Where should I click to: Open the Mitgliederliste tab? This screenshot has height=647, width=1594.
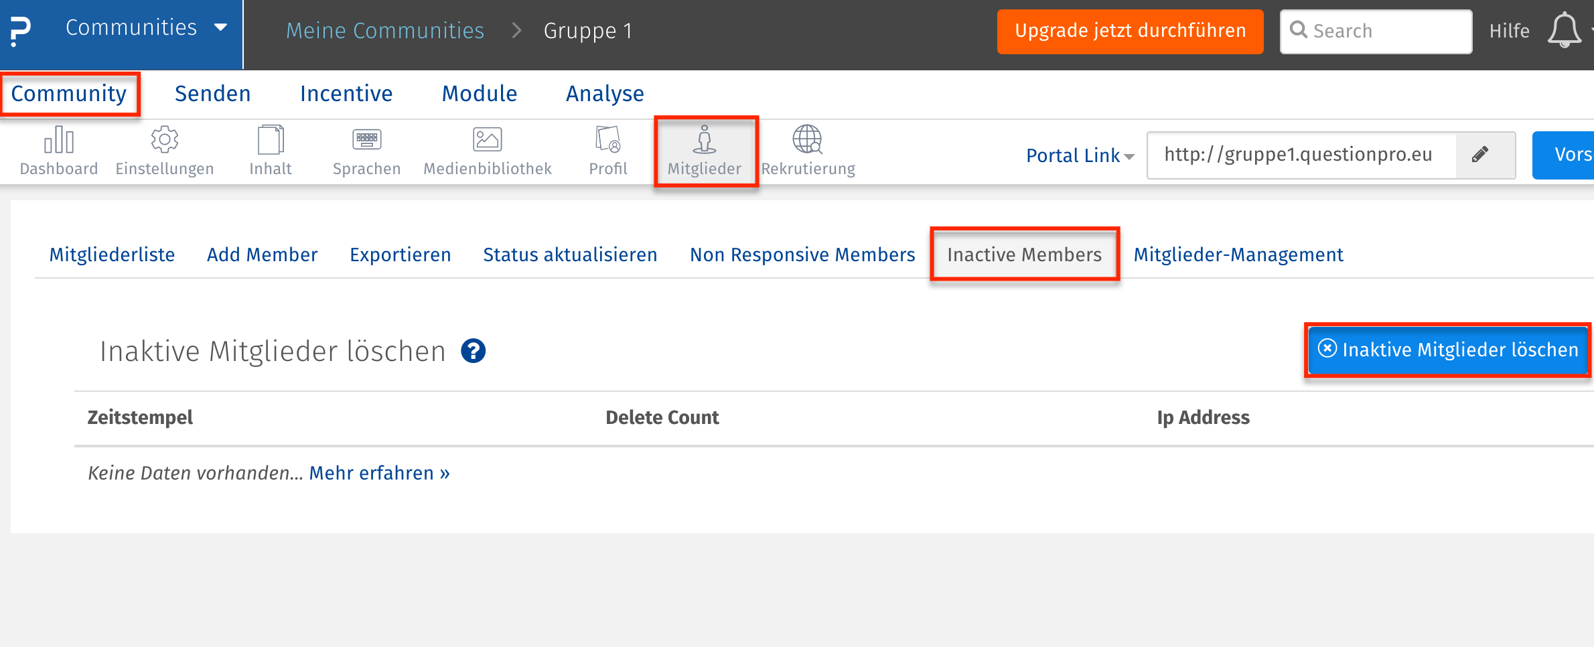[112, 255]
